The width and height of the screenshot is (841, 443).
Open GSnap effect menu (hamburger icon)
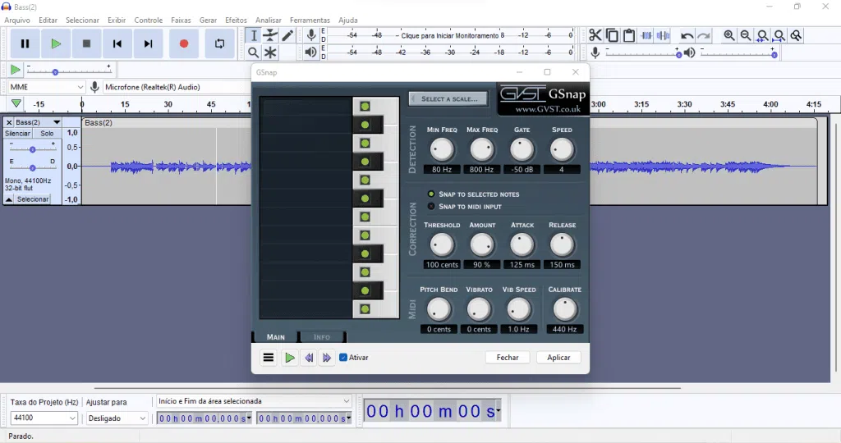click(269, 358)
